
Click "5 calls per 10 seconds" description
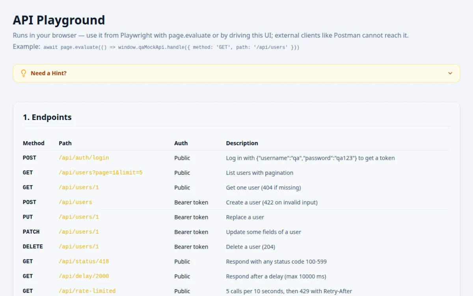(289, 291)
